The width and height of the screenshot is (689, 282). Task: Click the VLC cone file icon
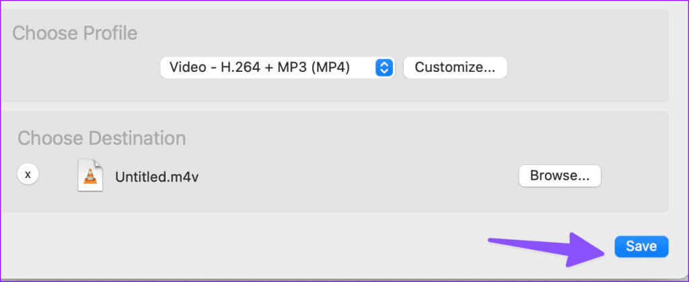tap(91, 176)
